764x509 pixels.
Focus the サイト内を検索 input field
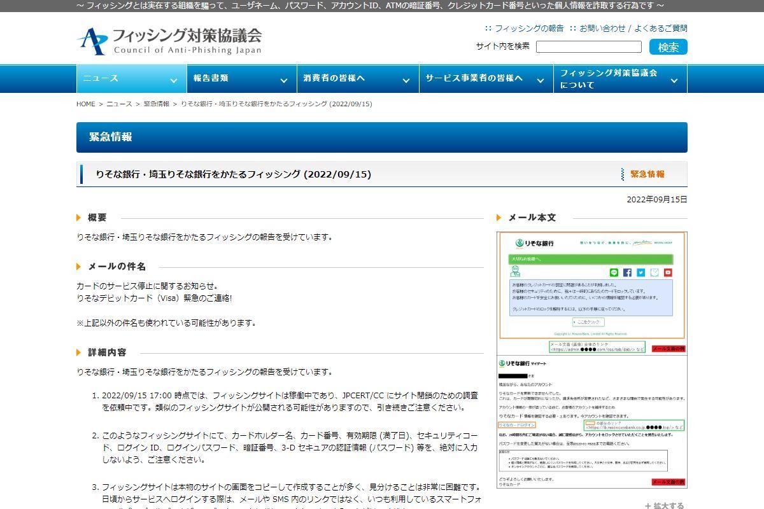point(589,46)
